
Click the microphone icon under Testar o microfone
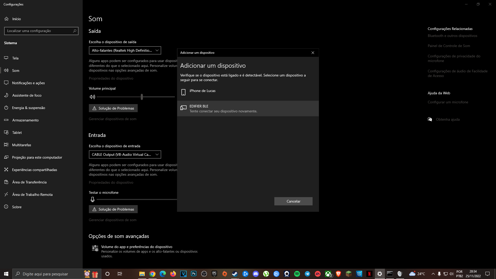click(92, 199)
